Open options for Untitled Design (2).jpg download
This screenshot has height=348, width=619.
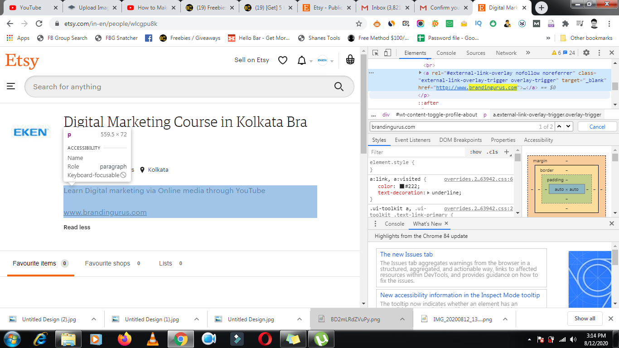click(94, 319)
